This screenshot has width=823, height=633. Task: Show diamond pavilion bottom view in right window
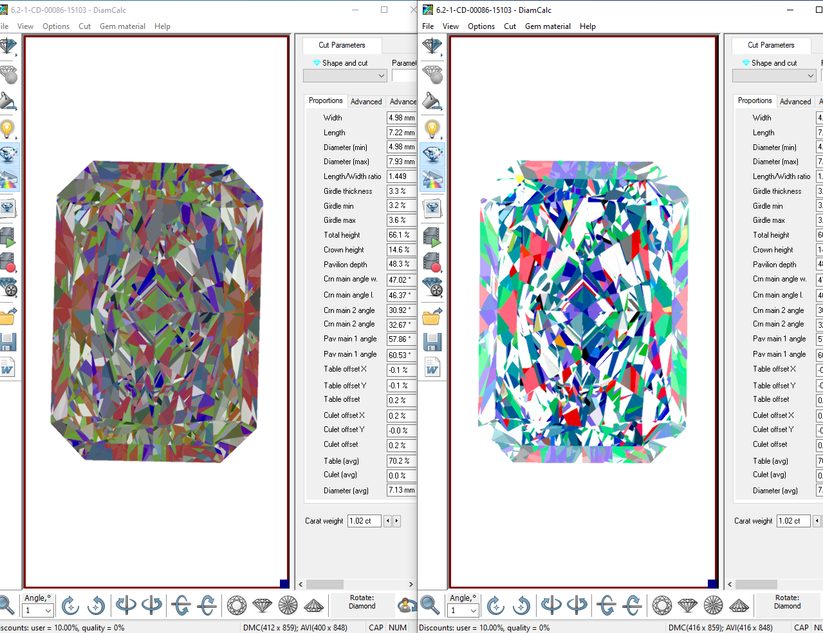pos(714,605)
